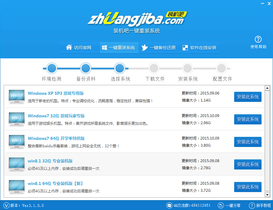Click the WinXP monitor icon
This screenshot has height=210, width=273.
[x=17, y=96]
